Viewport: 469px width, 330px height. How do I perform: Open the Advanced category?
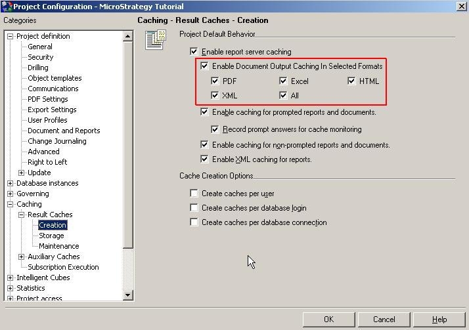tap(43, 152)
